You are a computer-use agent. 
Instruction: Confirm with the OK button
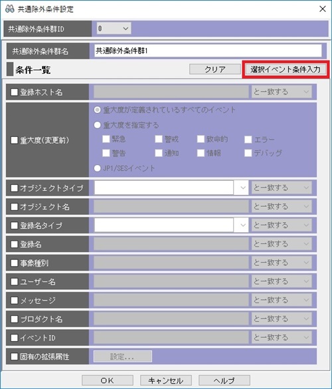pyautogui.click(x=108, y=380)
